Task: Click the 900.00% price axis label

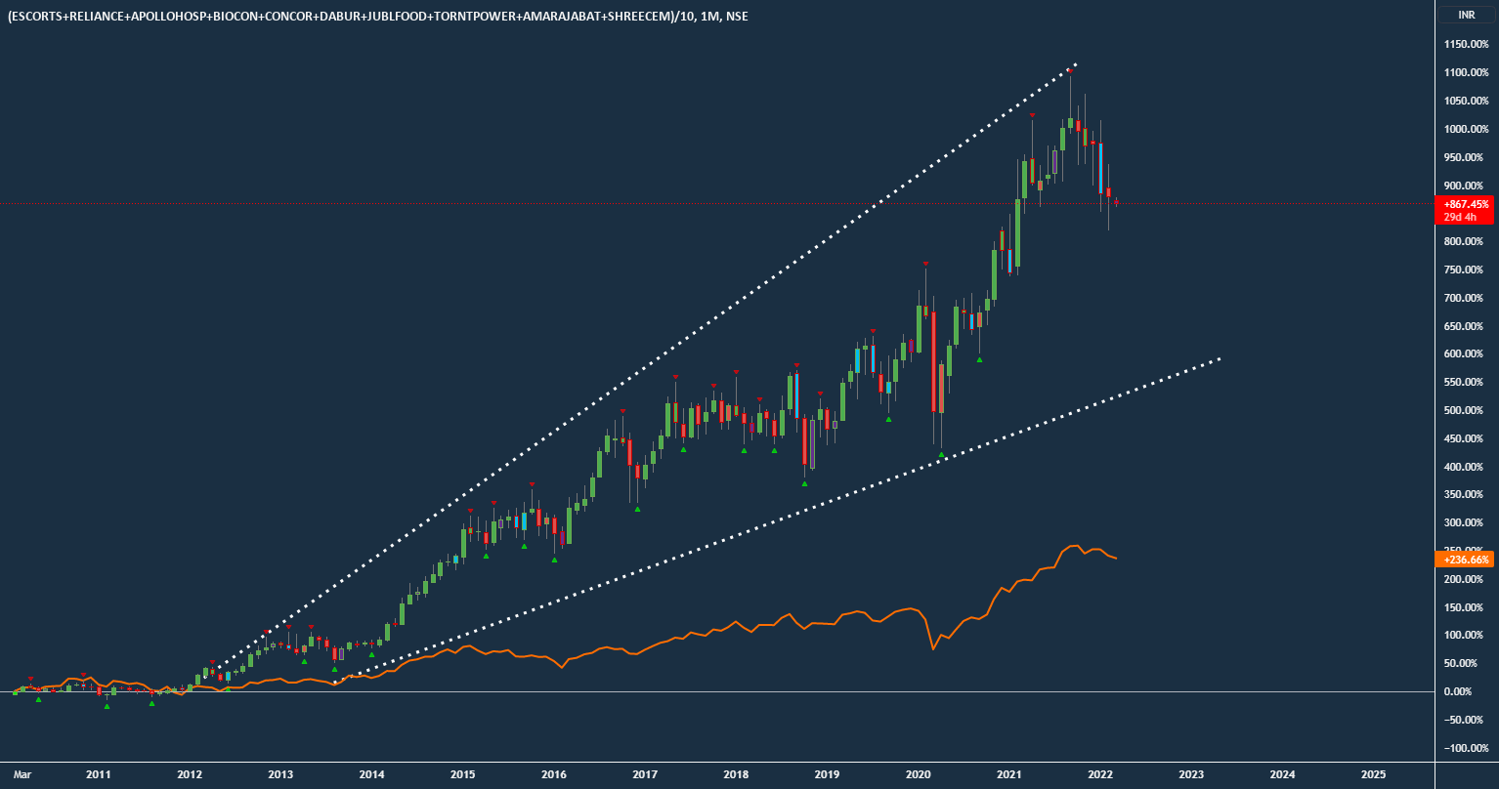Action: click(1466, 186)
